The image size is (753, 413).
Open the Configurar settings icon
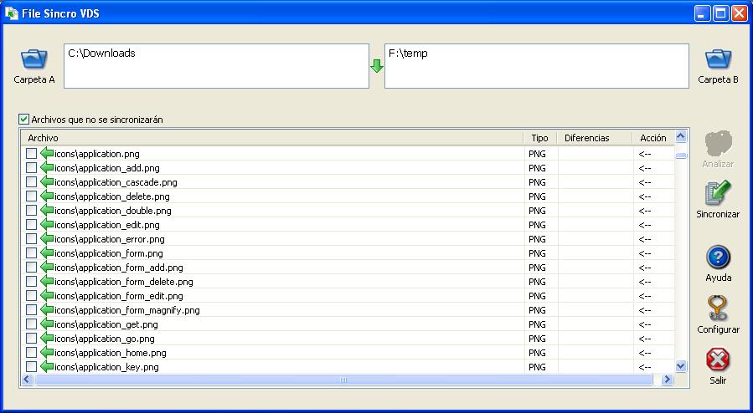point(718,309)
